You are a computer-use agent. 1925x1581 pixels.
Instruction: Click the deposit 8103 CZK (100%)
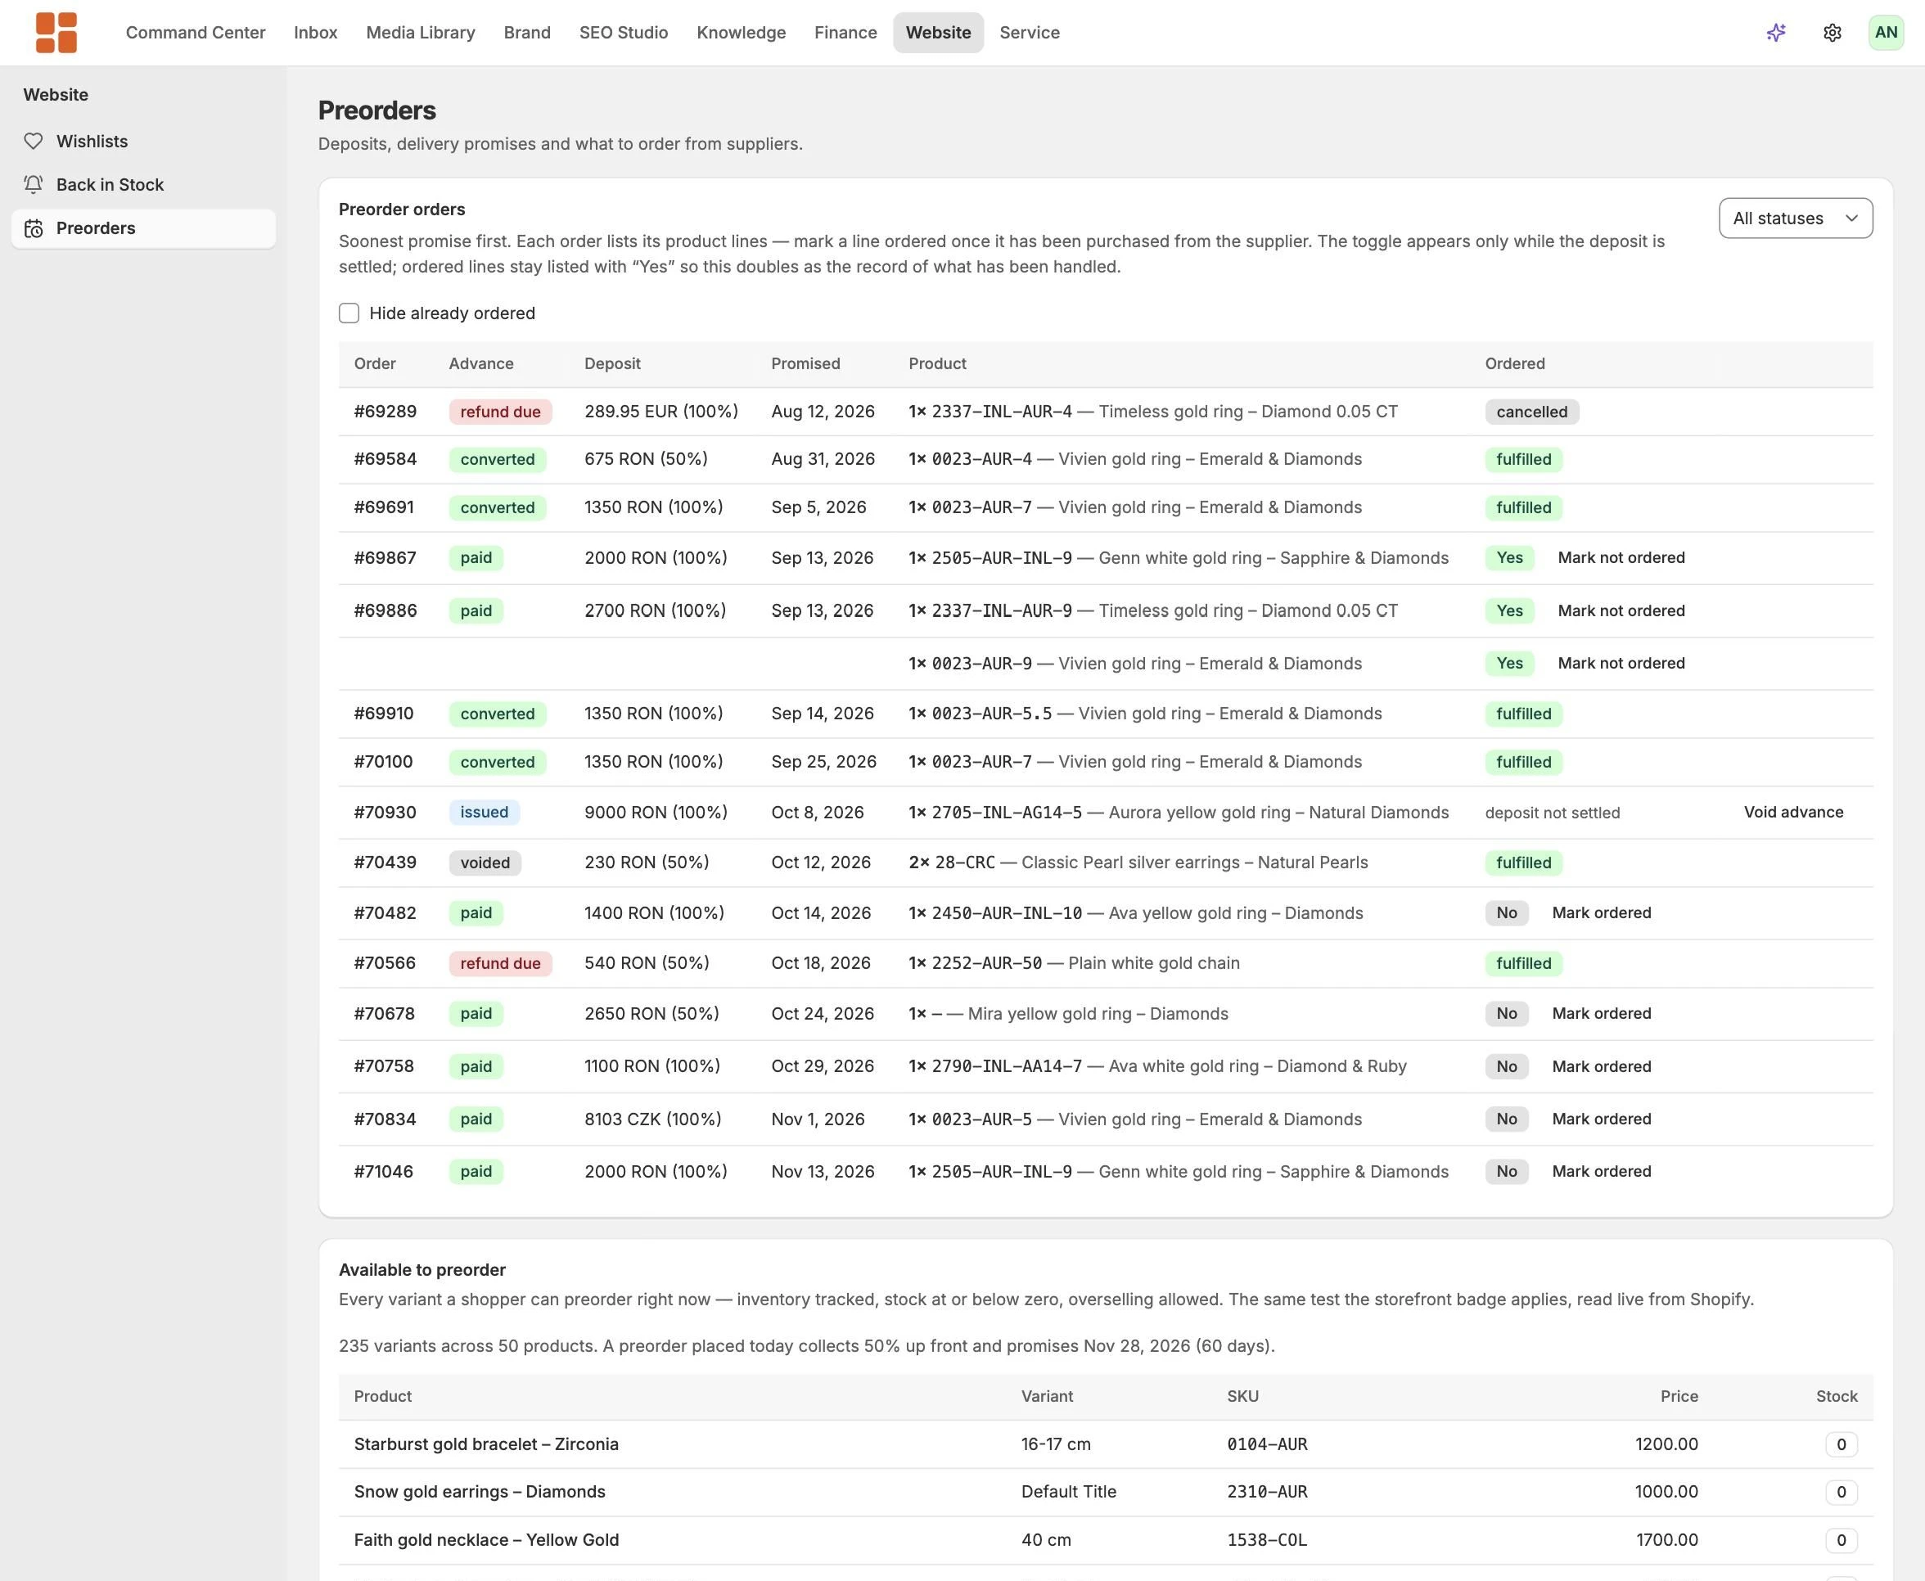[x=653, y=1119]
